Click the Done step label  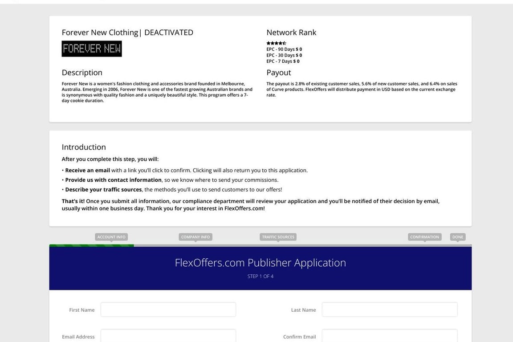[458, 237]
